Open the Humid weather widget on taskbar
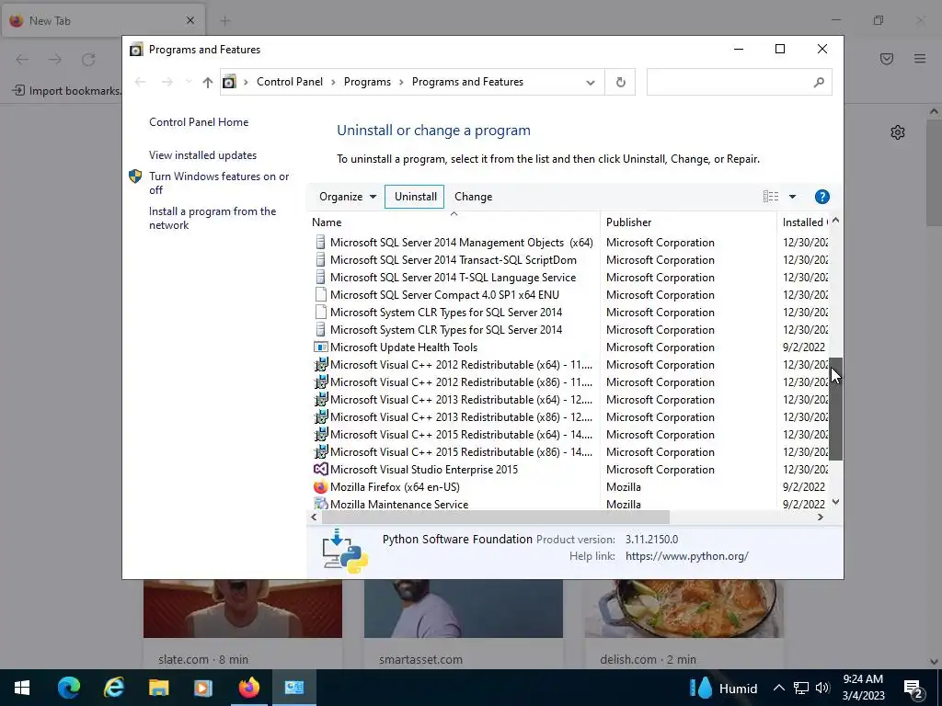Viewport: 942px width, 706px height. coord(723,688)
